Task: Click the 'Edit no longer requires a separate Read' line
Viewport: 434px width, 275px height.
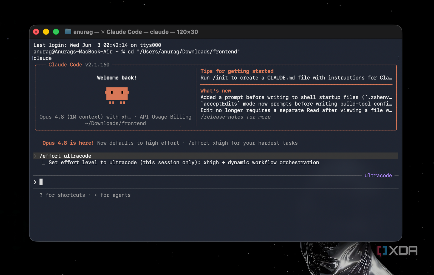Action: point(296,110)
